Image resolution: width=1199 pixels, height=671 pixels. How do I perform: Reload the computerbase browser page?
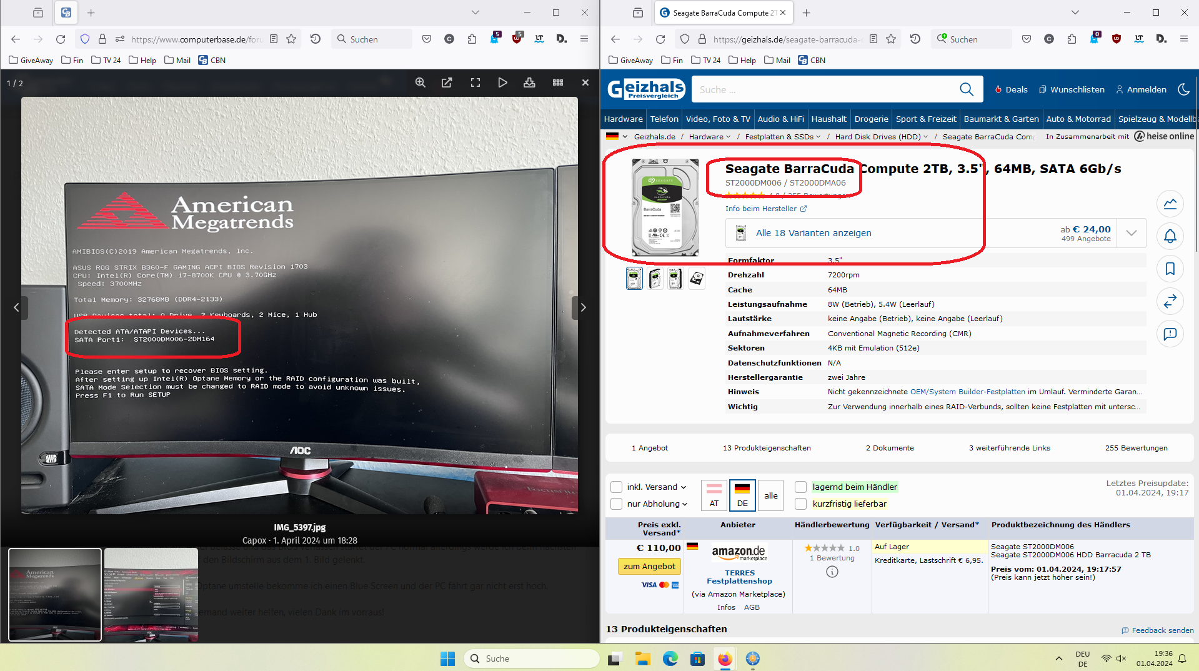pos(61,39)
